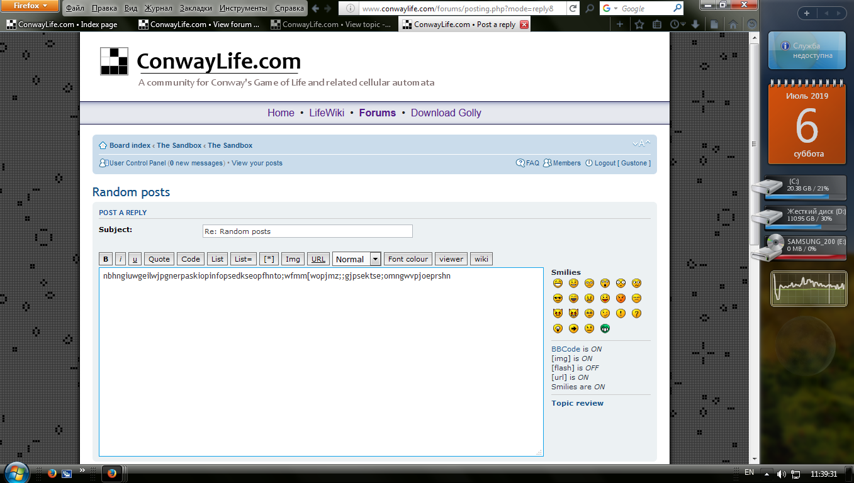
Task: Apply underline formatting with the u button
Action: point(135,259)
